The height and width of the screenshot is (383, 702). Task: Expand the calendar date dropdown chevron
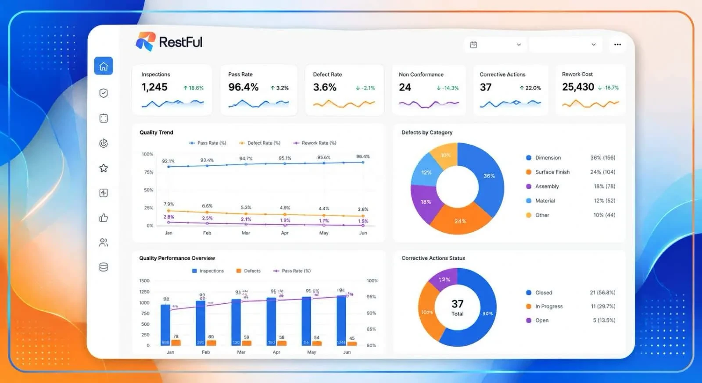(x=519, y=45)
